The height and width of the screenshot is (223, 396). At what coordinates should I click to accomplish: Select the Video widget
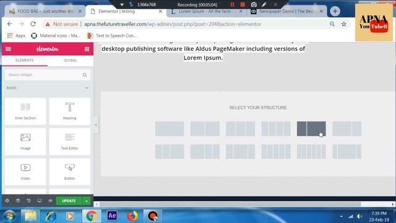click(25, 172)
